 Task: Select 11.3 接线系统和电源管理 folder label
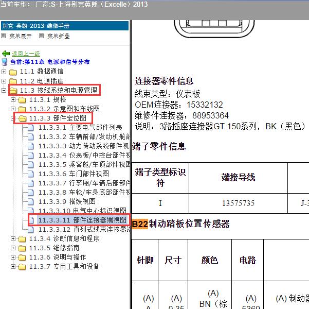[59, 91]
